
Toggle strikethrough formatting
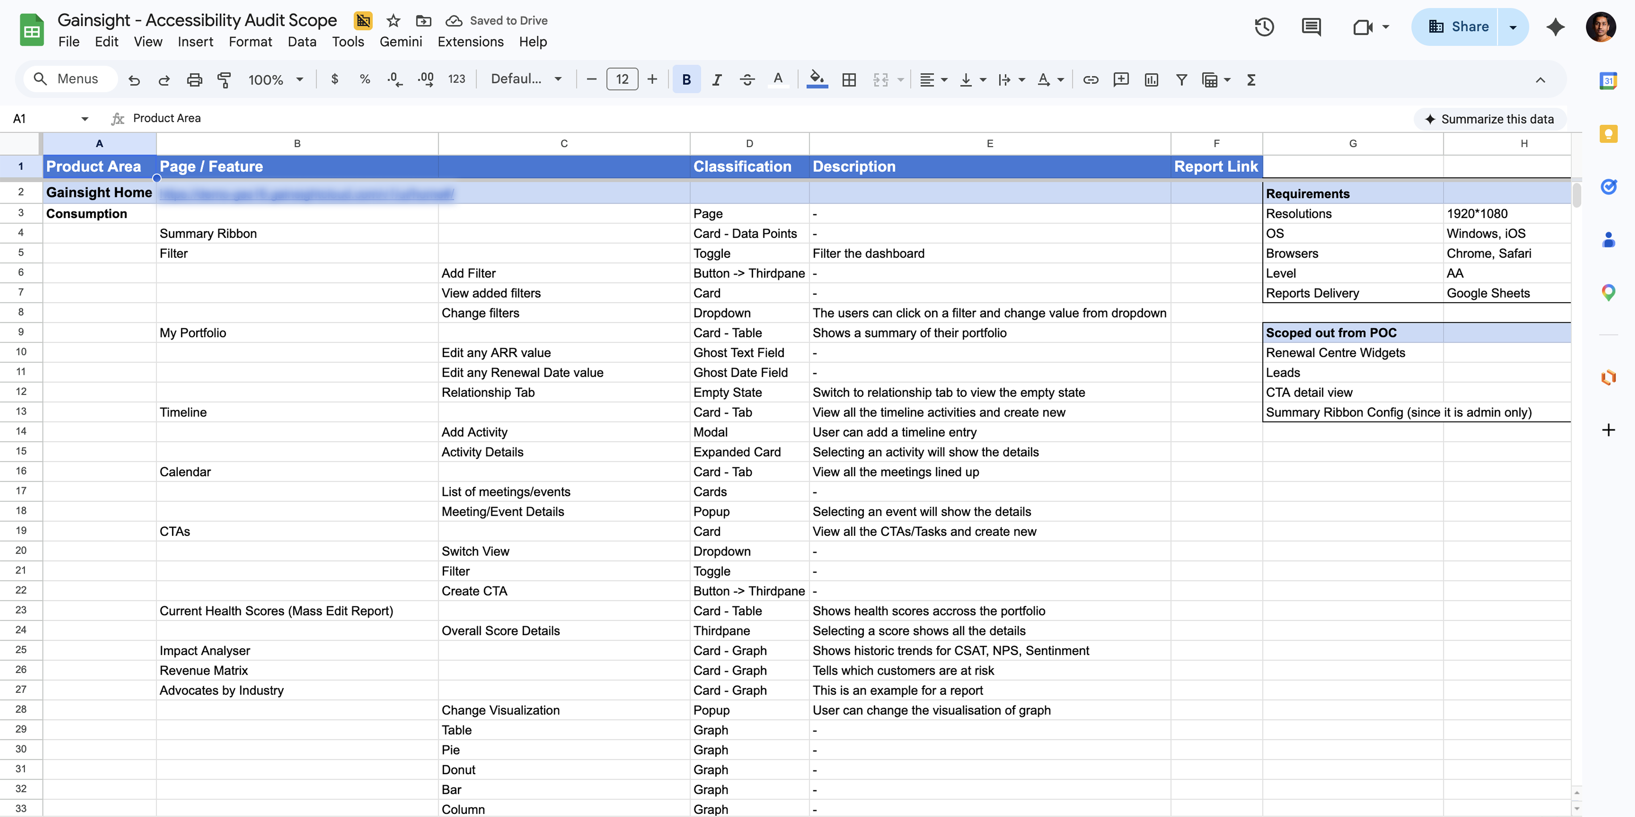coord(747,80)
